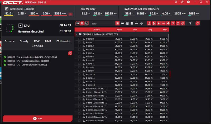The image size is (211, 124).
Task: Reset monitoring min/max statistics
Action: (x=198, y=23)
